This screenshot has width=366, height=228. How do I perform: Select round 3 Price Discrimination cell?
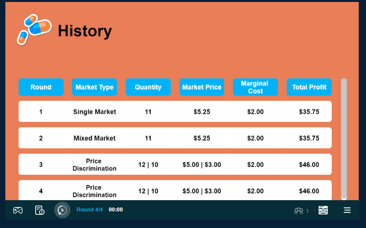click(x=94, y=165)
